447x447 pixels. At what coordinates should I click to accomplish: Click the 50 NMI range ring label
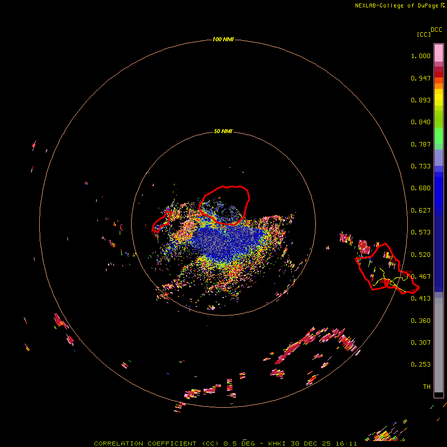click(x=223, y=131)
